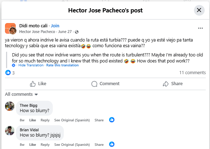Open the Didi moto cali group avatar
Image resolution: width=210 pixels, height=149 pixels.
click(10, 28)
